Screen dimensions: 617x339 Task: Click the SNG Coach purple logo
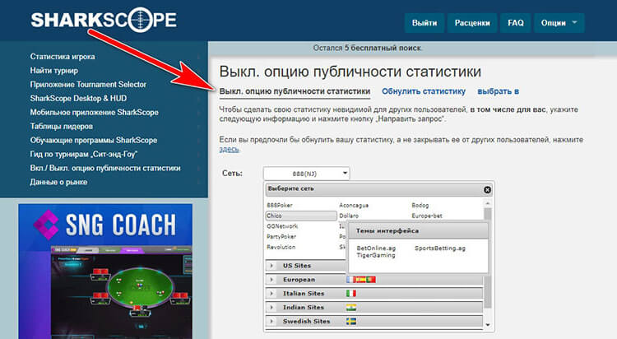tap(46, 225)
